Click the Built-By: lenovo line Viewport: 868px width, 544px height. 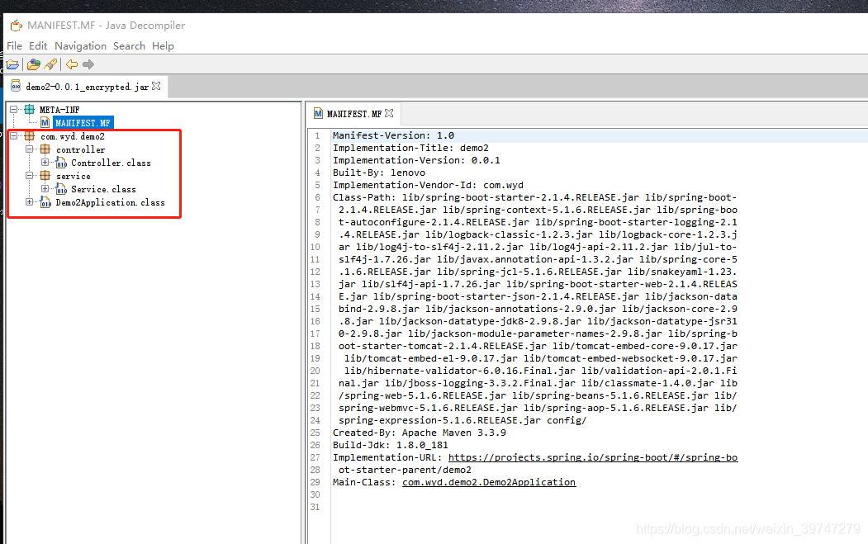[378, 173]
